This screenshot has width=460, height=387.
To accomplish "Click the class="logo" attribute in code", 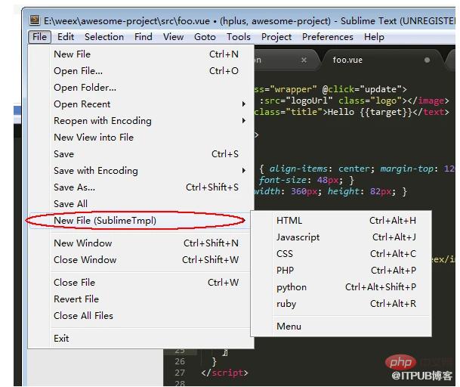I will pos(370,101).
